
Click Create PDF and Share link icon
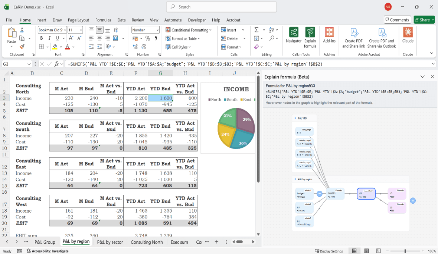coord(353,33)
